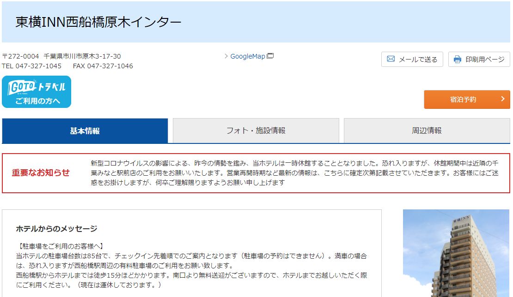The width and height of the screenshot is (513, 297).
Task: Select the 基本情報 tab
Action: tap(85, 131)
